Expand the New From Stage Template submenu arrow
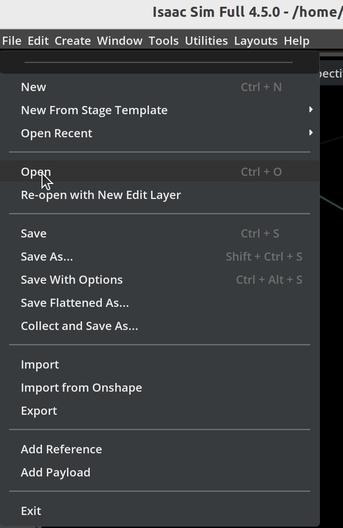This screenshot has height=528, width=343. pyautogui.click(x=311, y=110)
